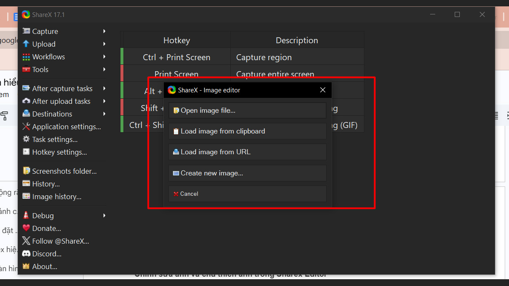
Task: Select the Ctrl + Print Screen hotkey cell
Action: pyautogui.click(x=177, y=57)
